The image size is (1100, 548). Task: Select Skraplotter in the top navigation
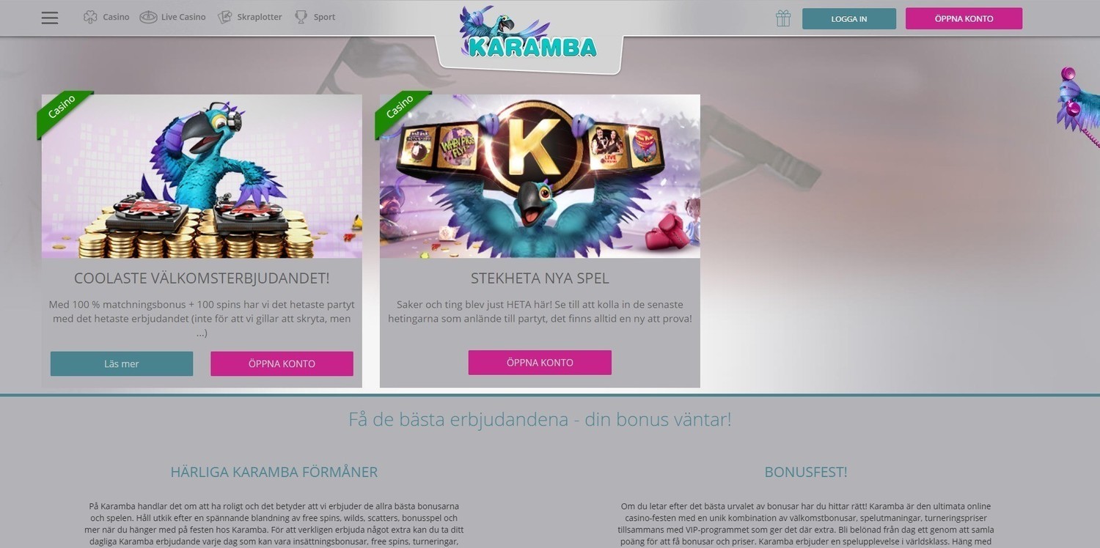[260, 18]
